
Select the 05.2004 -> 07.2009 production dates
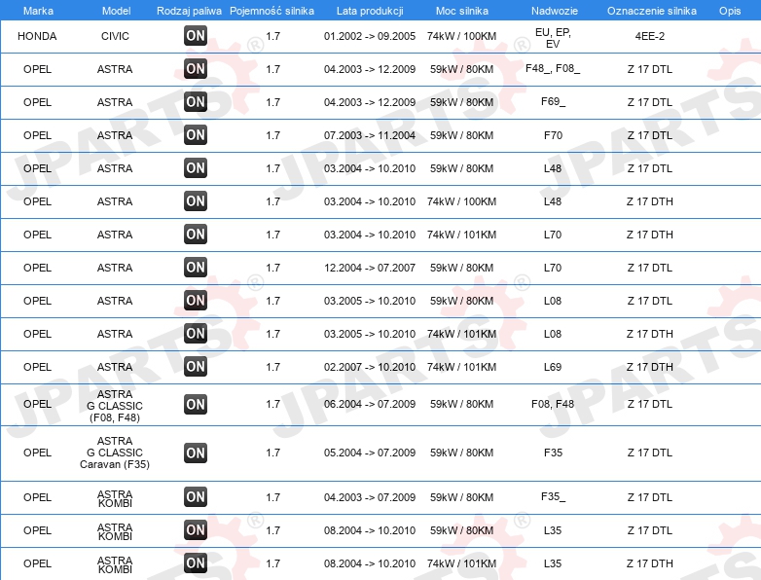370,453
